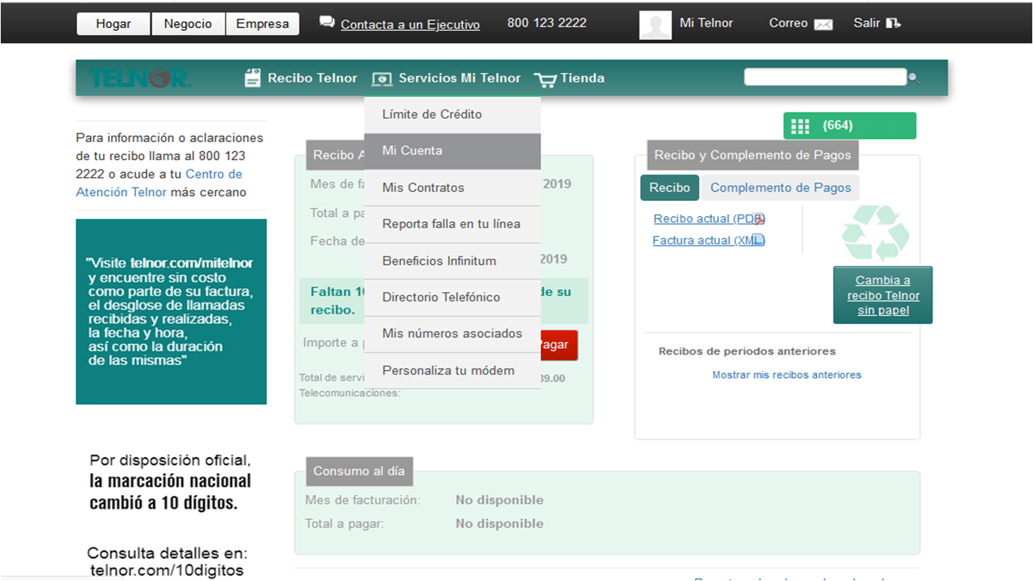Choose Mis Contratos from dropdown

452,187
